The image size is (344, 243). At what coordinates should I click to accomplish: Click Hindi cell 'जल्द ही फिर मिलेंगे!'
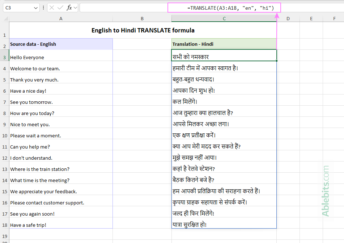pos(224,212)
